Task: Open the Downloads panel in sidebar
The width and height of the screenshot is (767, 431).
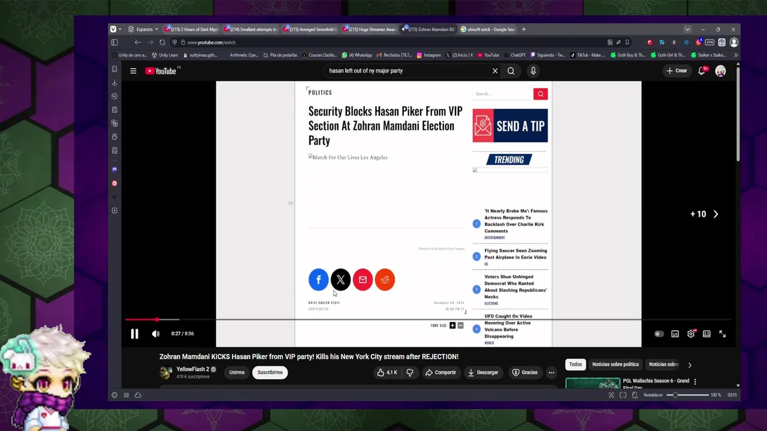Action: click(114, 83)
